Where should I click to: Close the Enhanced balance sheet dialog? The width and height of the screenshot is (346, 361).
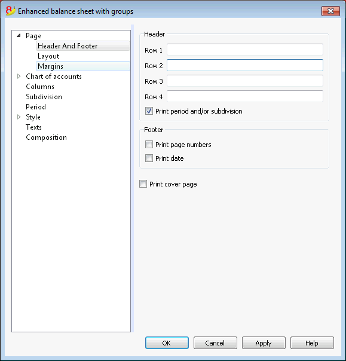tap(330, 11)
